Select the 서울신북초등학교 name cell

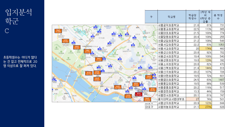tap(172, 68)
